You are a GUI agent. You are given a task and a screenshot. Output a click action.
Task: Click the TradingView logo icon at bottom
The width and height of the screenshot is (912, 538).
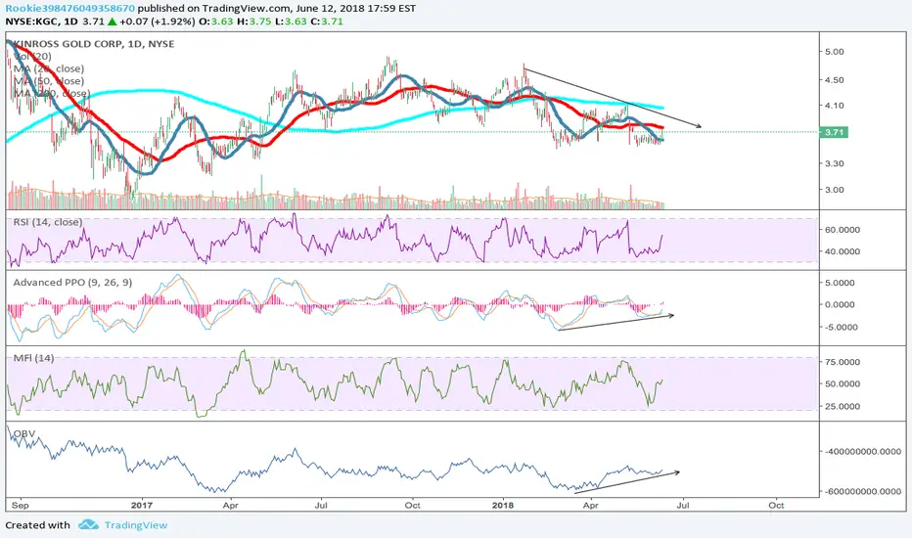point(88,525)
